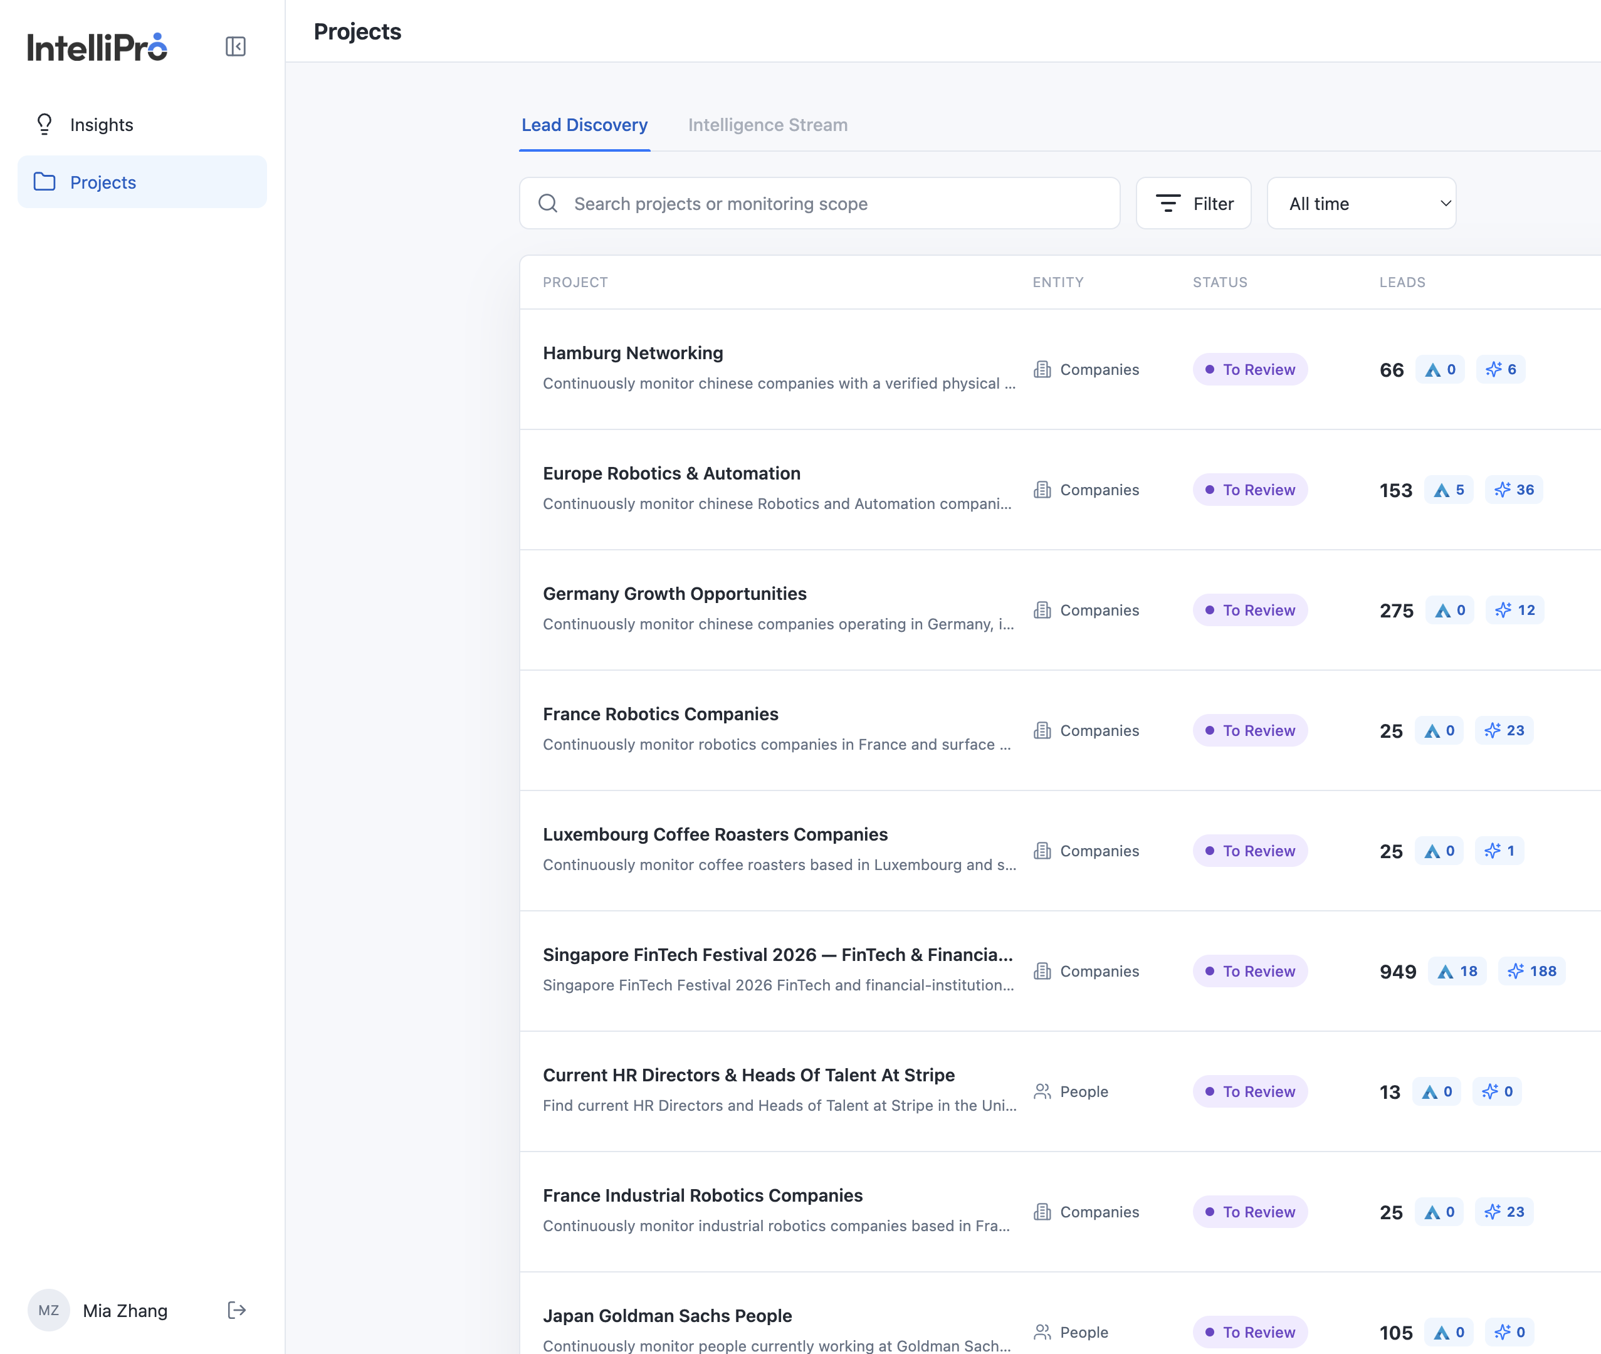Focus the search projects field
1601x1354 pixels.
pyautogui.click(x=820, y=203)
